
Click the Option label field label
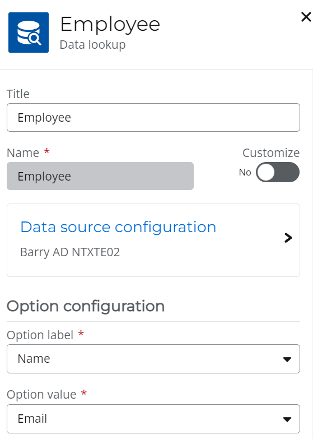40,335
